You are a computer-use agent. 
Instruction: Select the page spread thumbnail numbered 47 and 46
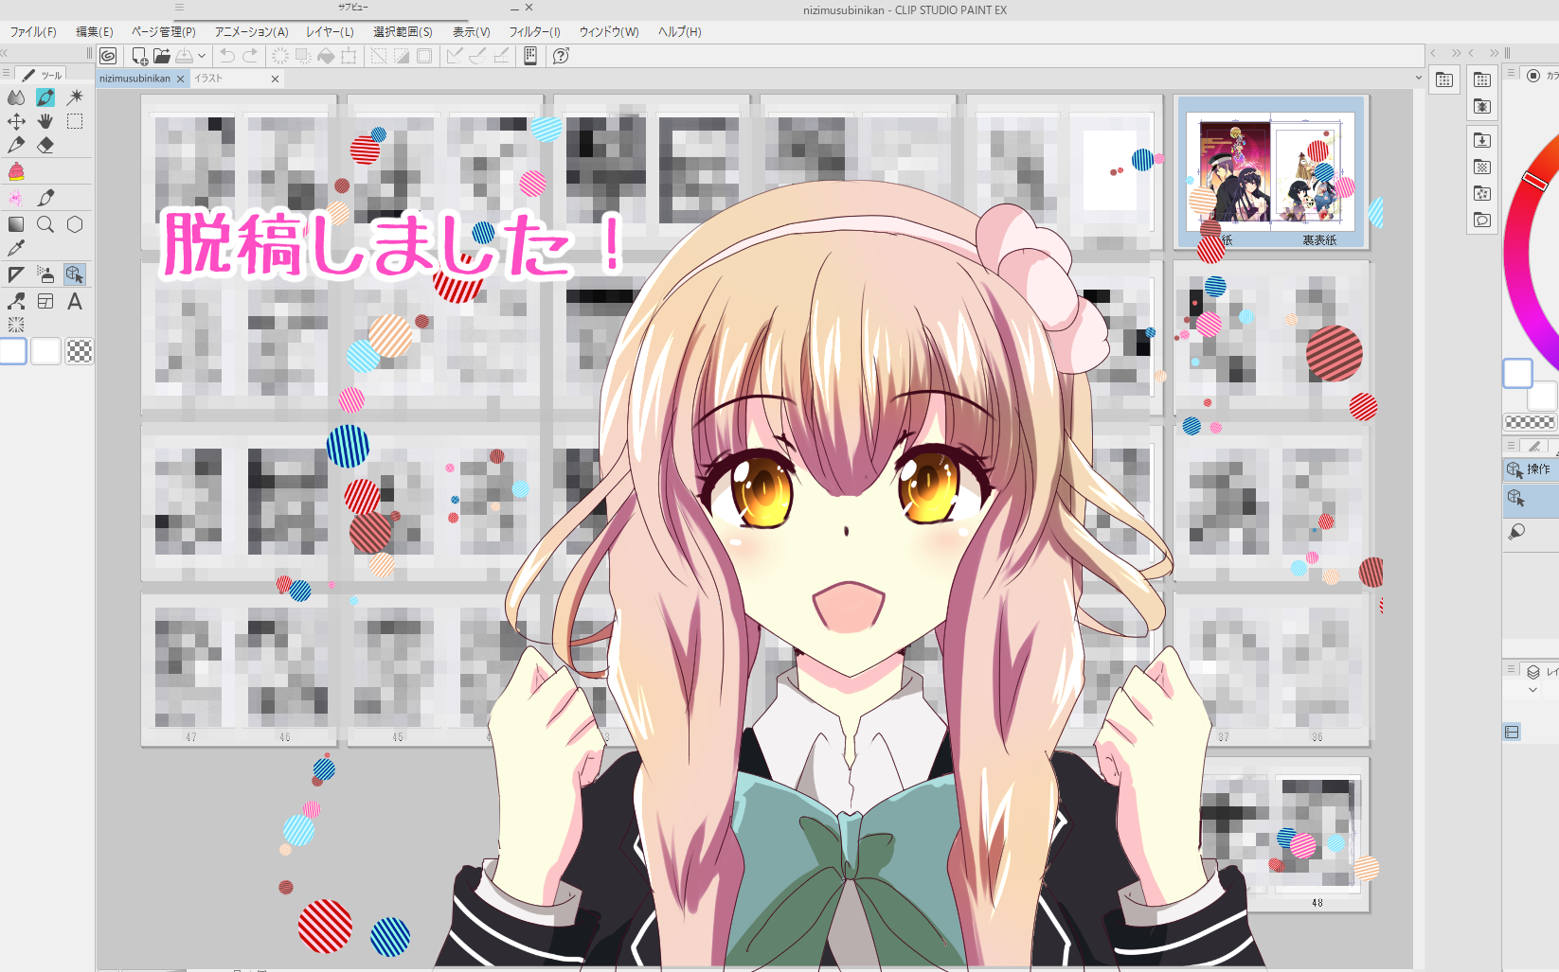[x=238, y=670]
